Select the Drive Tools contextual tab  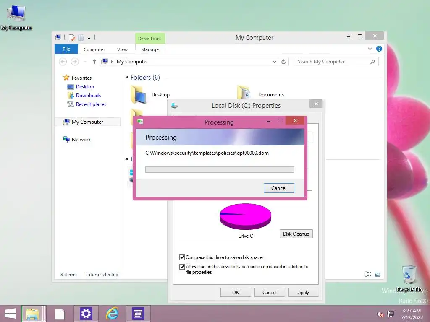[150, 38]
